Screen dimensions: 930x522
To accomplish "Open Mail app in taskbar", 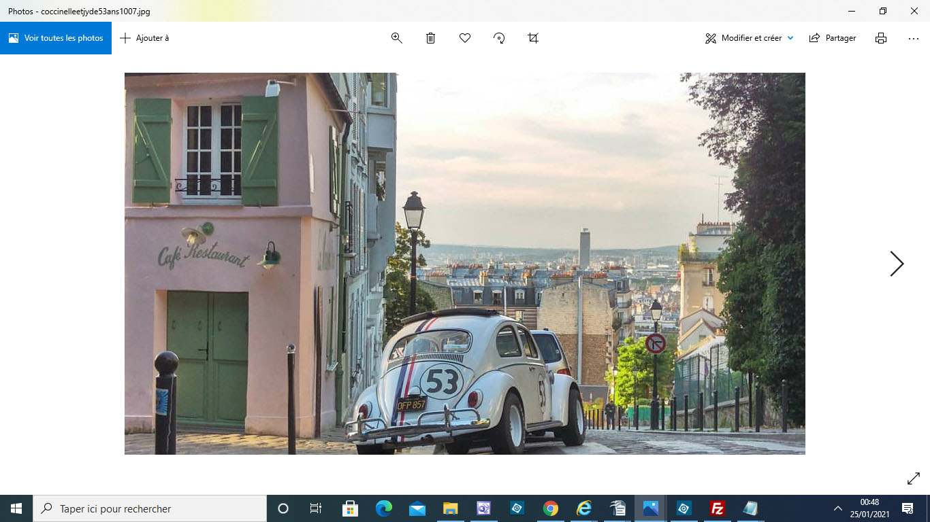I will click(417, 508).
